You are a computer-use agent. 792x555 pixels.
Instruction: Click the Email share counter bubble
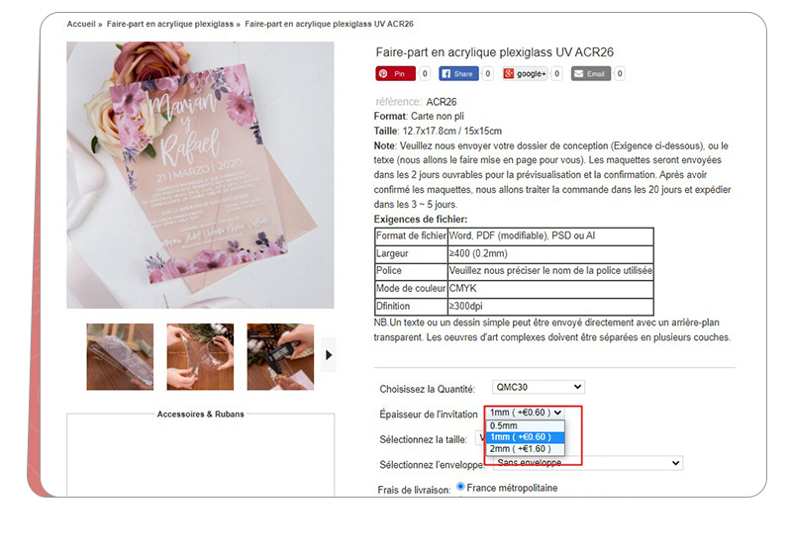(620, 73)
